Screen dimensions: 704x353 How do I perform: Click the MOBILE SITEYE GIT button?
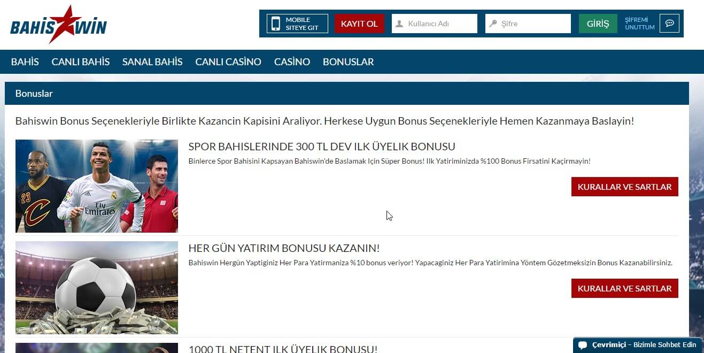297,23
